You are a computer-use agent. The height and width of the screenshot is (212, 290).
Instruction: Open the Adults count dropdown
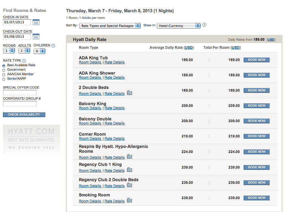pos(24,51)
